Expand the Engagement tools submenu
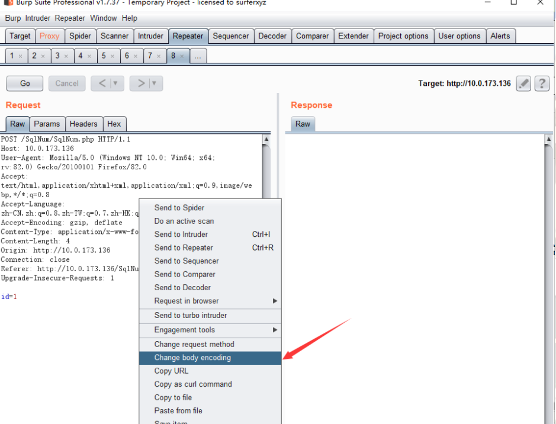 (x=275, y=330)
